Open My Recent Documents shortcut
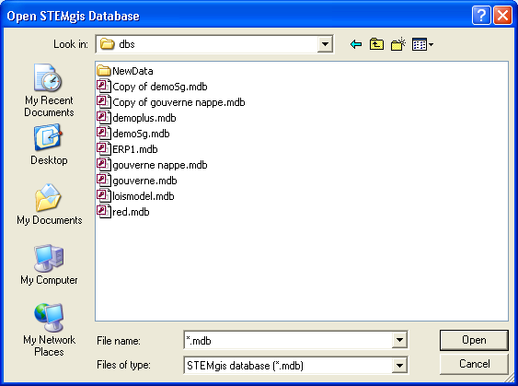 49,90
